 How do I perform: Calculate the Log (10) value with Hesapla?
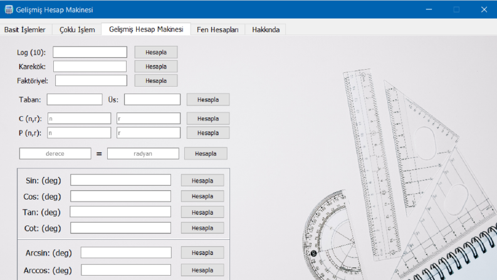[156, 52]
